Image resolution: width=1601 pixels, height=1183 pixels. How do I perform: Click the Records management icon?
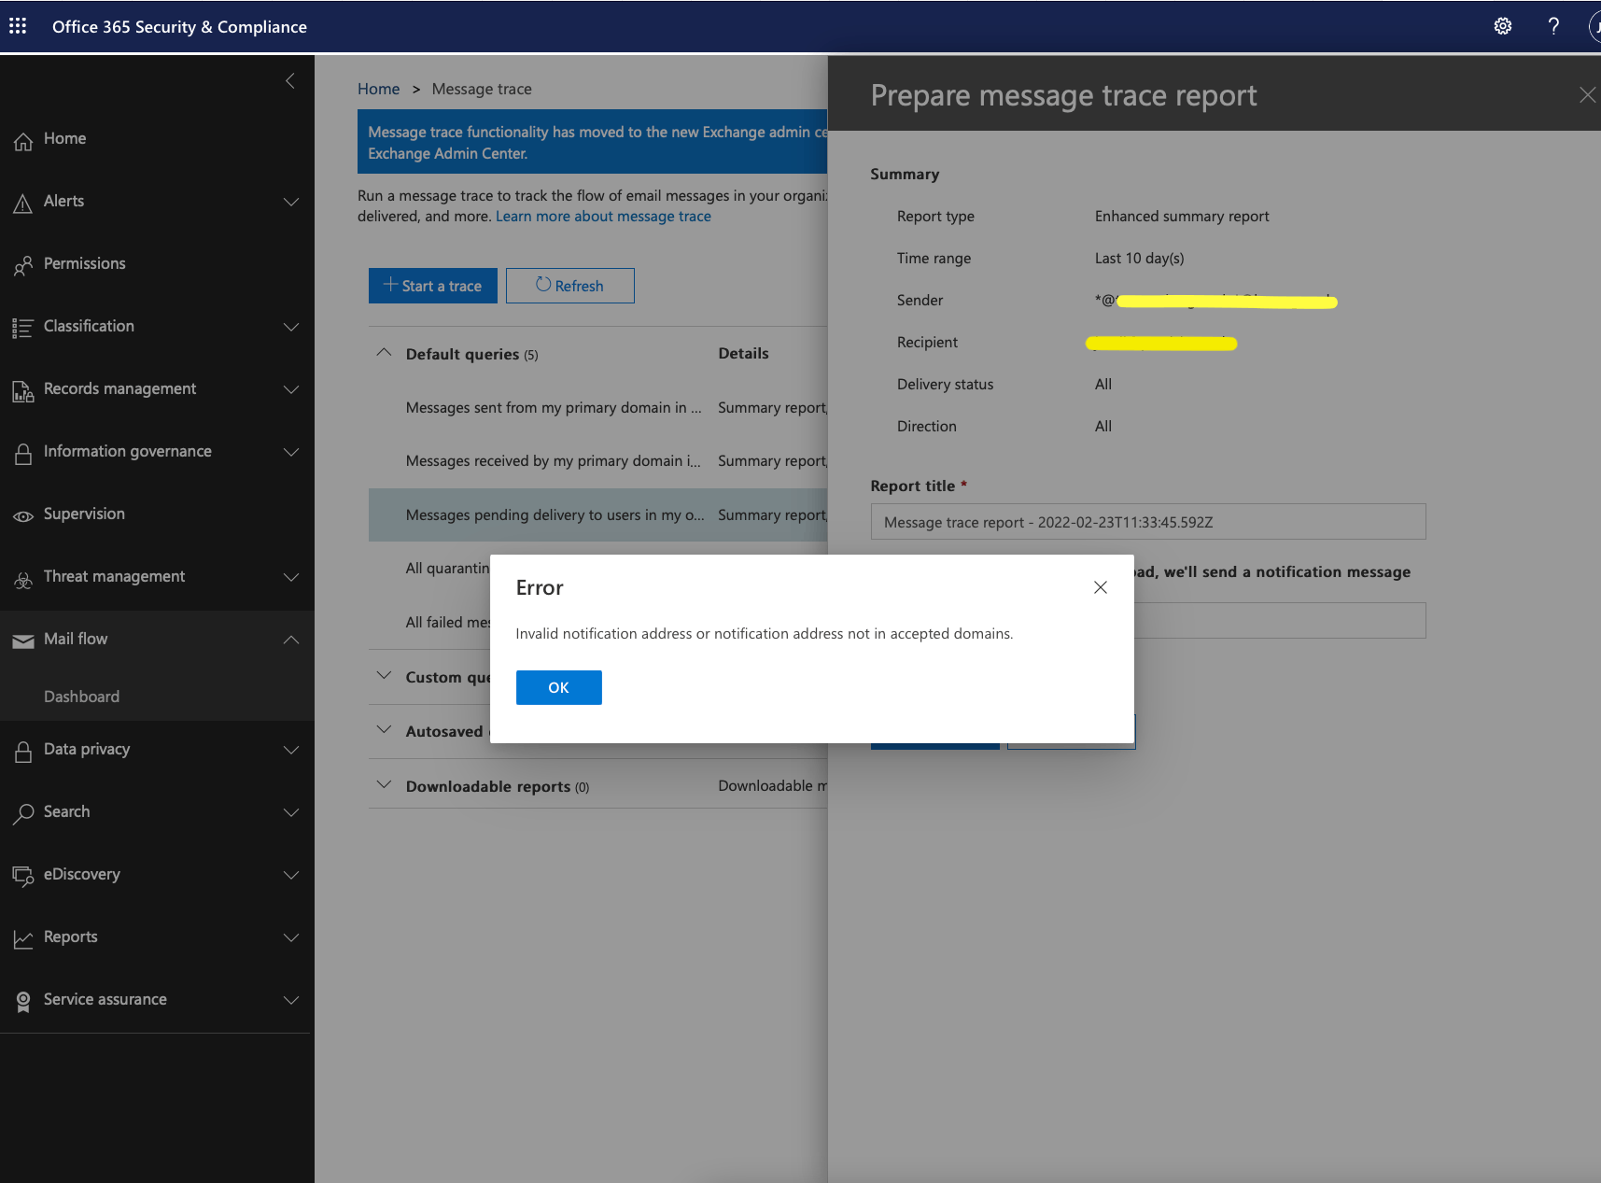tap(23, 391)
